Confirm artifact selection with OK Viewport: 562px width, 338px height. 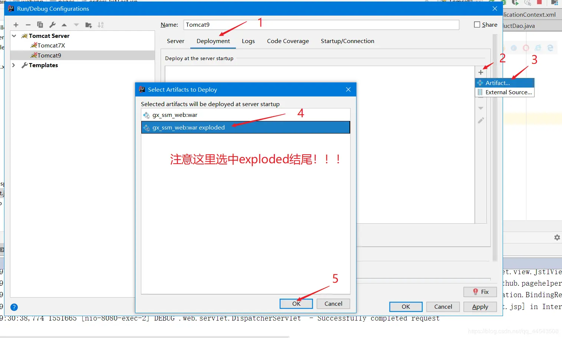[x=296, y=303]
